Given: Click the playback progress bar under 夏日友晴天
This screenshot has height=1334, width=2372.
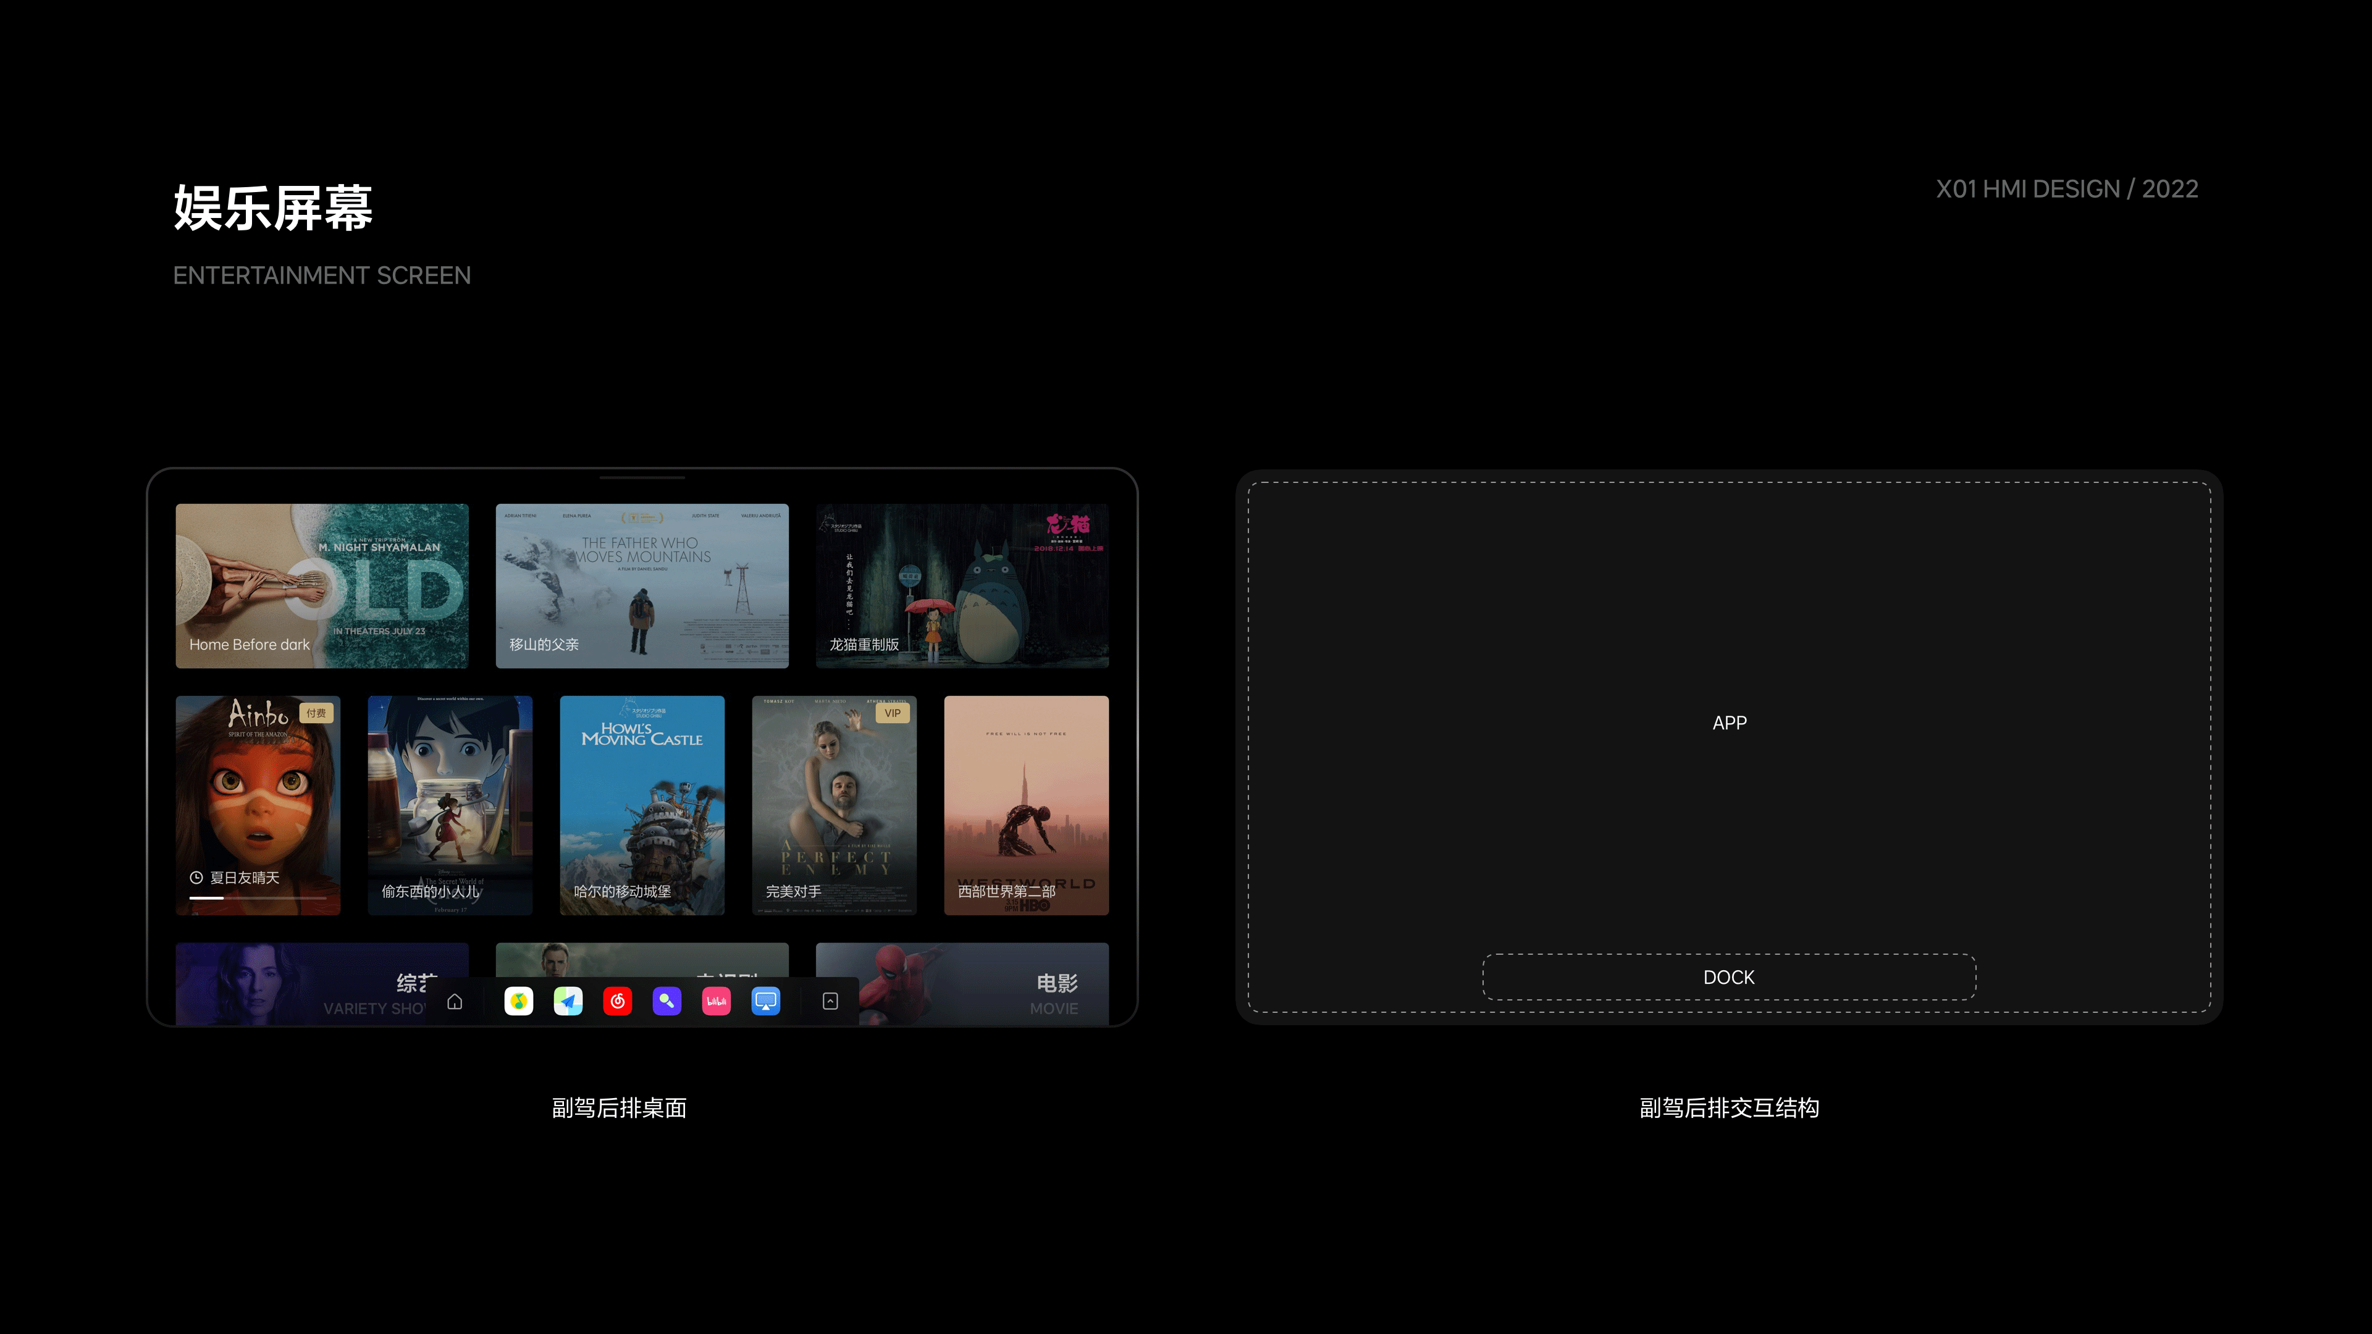Looking at the screenshot, I should tap(258, 897).
